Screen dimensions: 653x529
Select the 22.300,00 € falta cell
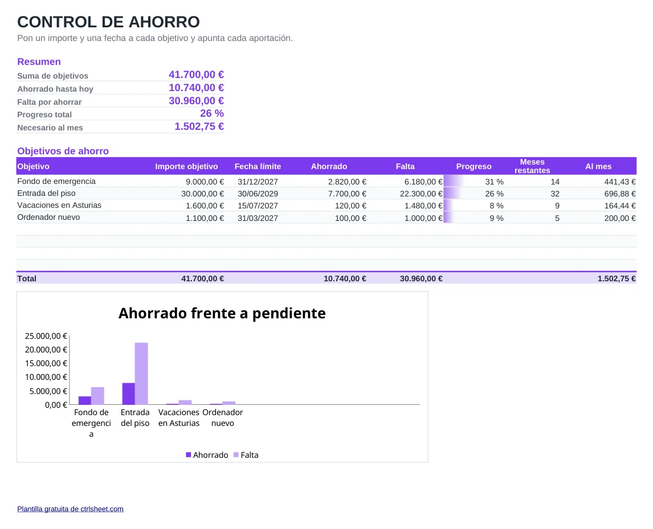pos(421,194)
